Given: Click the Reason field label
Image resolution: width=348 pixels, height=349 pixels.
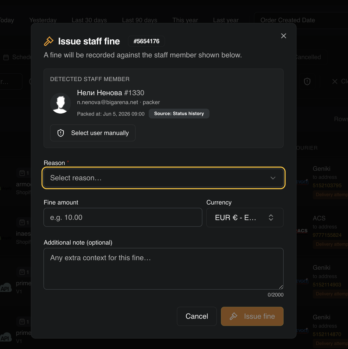Looking at the screenshot, I should pyautogui.click(x=54, y=163).
